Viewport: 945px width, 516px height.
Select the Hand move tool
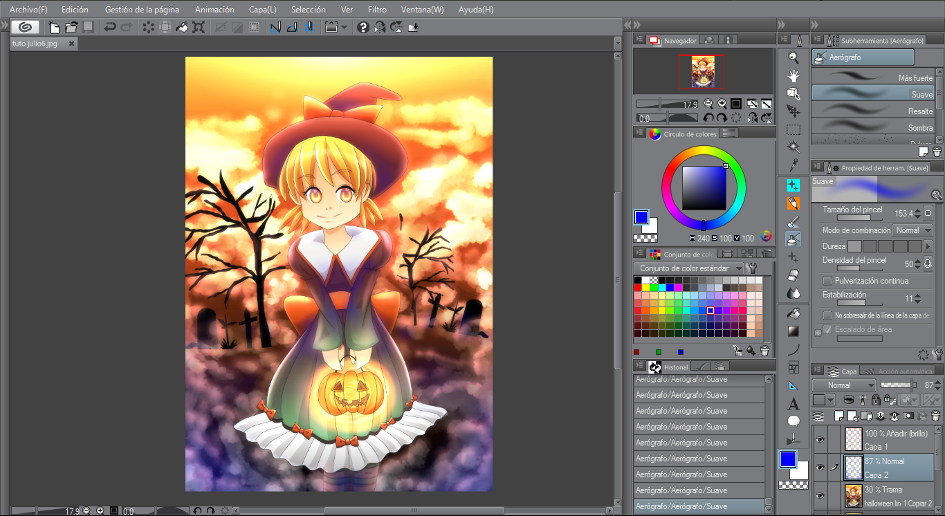793,75
